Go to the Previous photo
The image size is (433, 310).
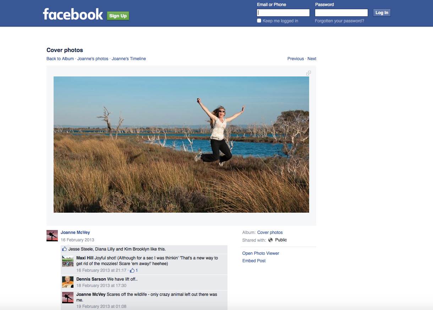pyautogui.click(x=295, y=59)
